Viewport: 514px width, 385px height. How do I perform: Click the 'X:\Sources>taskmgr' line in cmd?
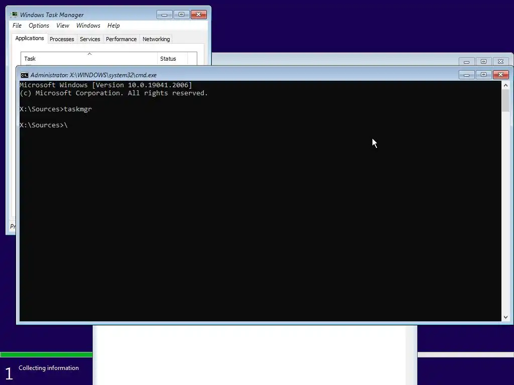pos(56,109)
